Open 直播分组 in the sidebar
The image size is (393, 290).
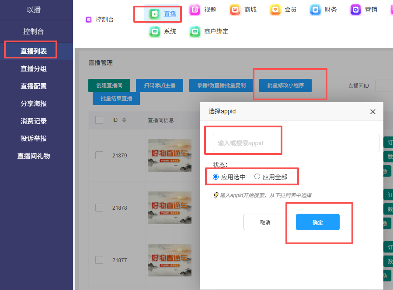click(34, 68)
